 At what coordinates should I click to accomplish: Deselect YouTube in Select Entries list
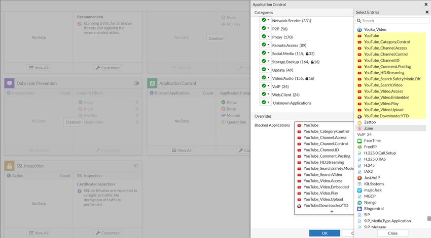point(390,35)
